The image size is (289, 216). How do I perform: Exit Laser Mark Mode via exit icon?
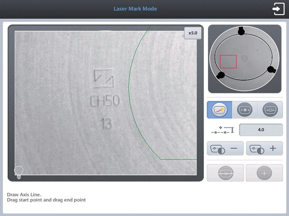coord(278,9)
